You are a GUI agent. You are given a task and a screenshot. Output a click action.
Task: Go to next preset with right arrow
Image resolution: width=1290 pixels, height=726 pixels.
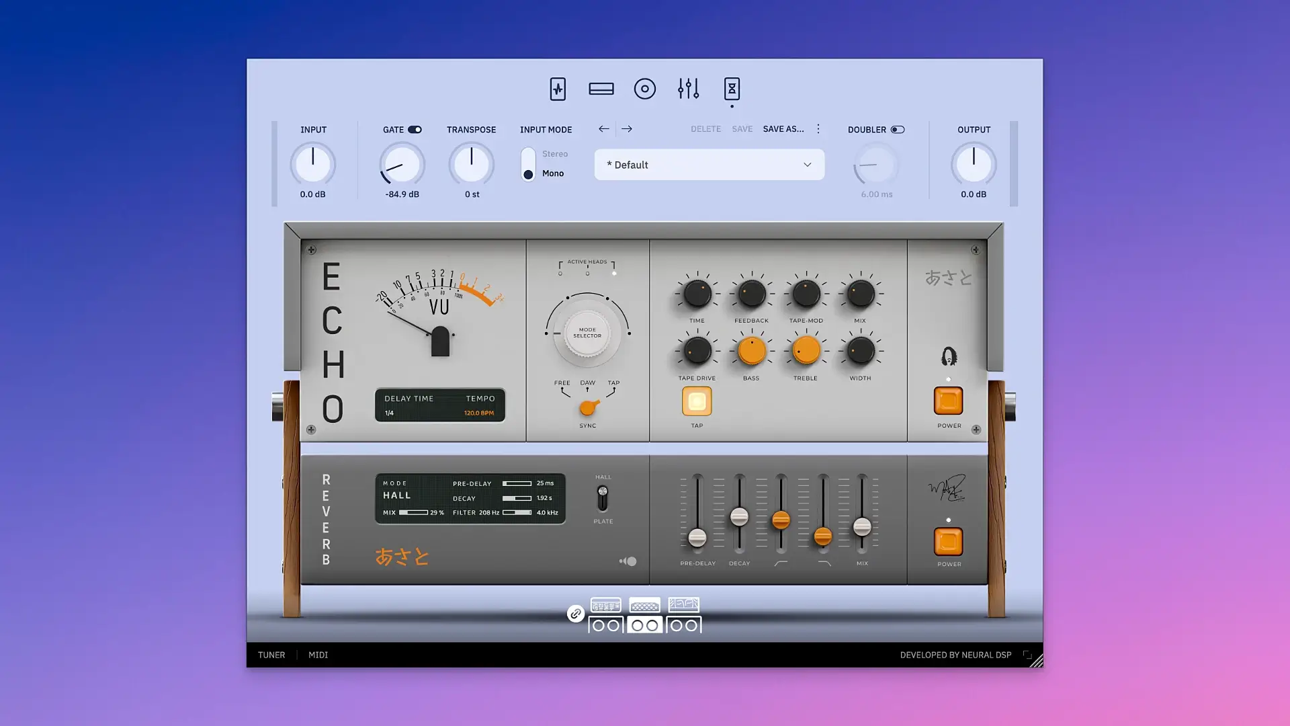(627, 129)
